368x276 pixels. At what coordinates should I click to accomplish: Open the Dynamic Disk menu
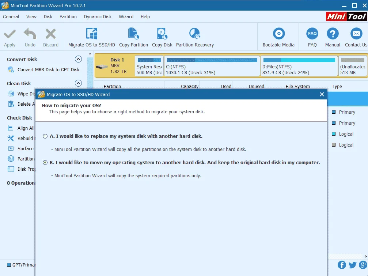pos(98,17)
